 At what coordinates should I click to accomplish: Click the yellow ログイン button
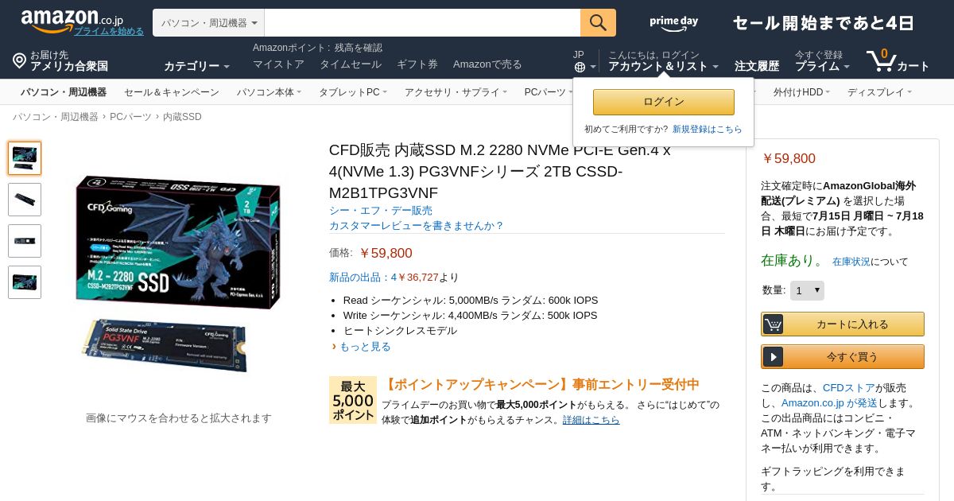(664, 102)
